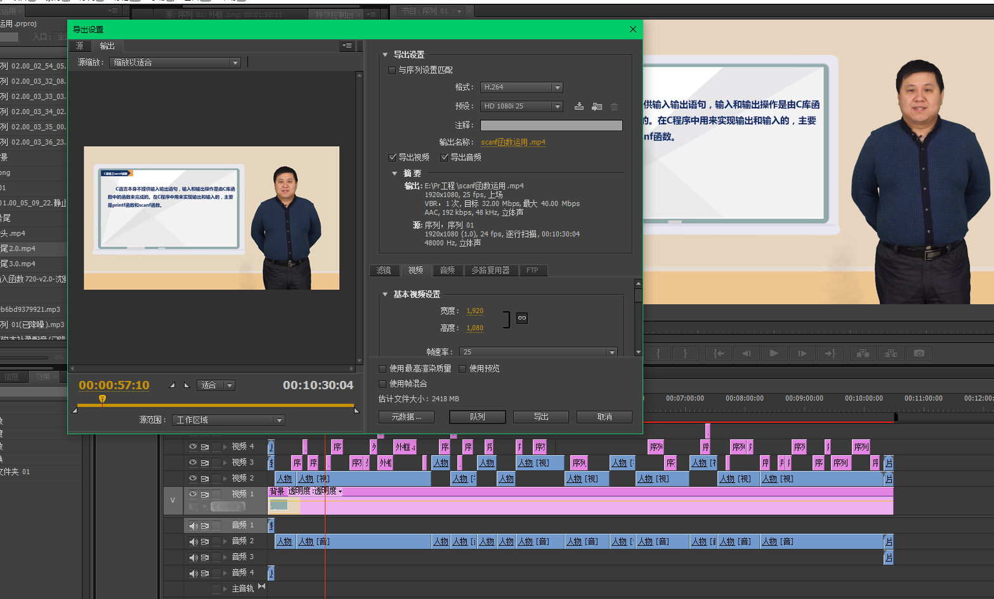Switch to the 源 tab
The image size is (994, 599).
point(80,46)
